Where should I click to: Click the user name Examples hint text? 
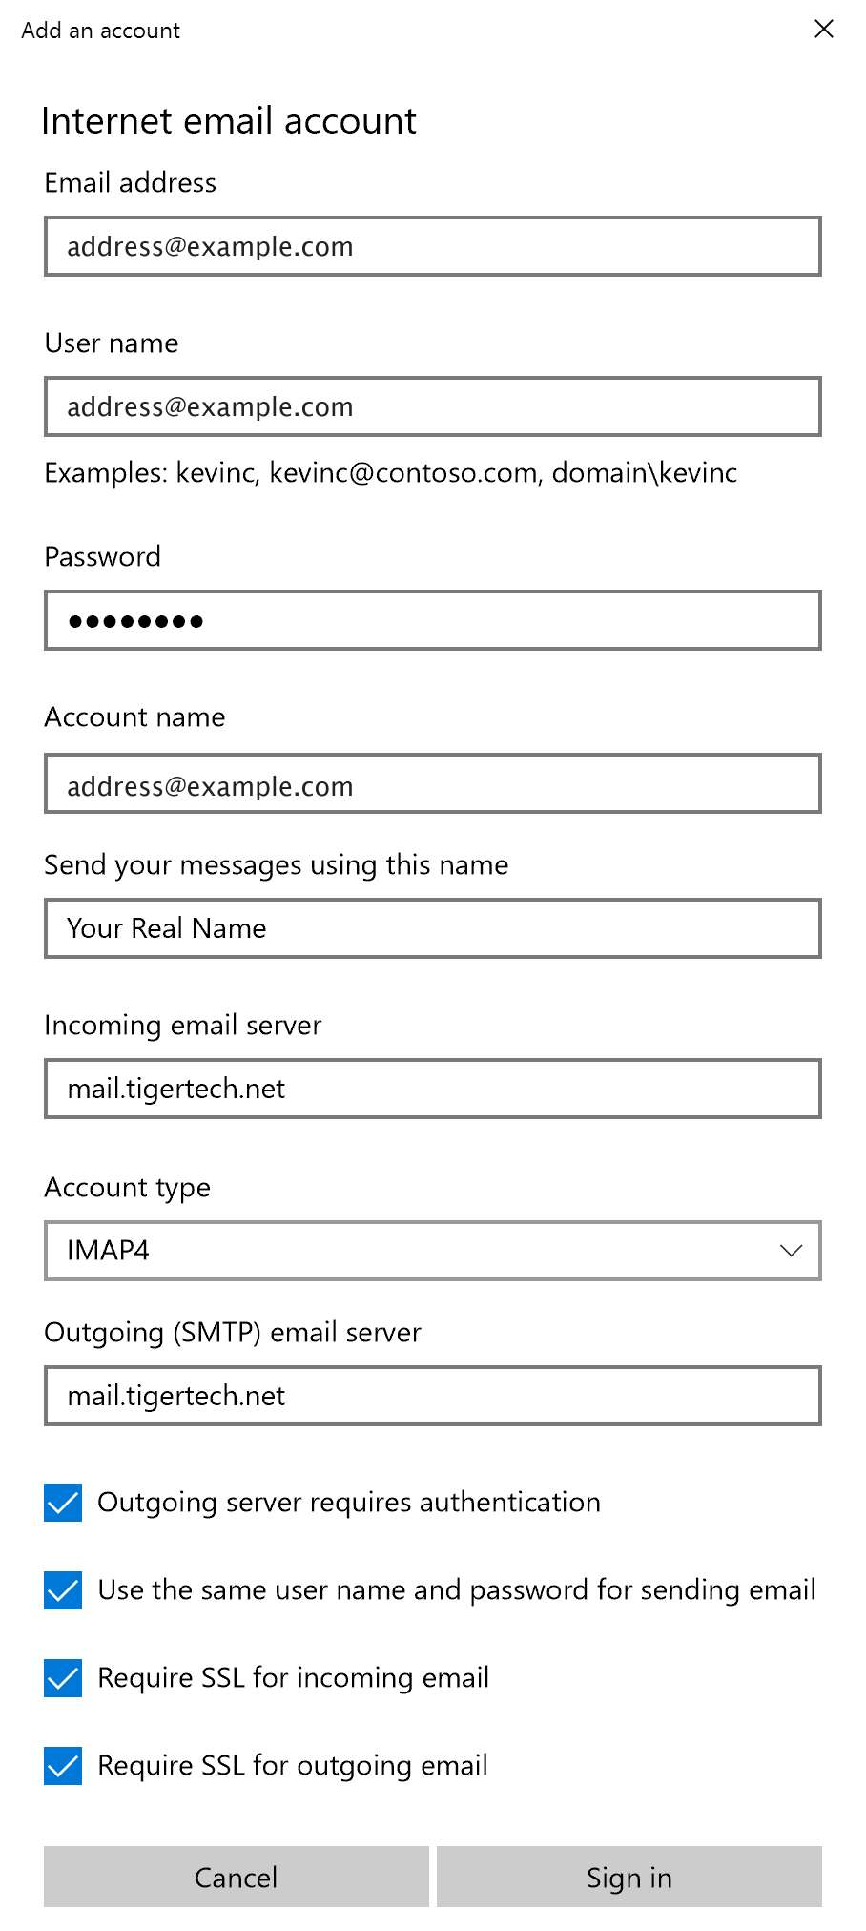391,473
